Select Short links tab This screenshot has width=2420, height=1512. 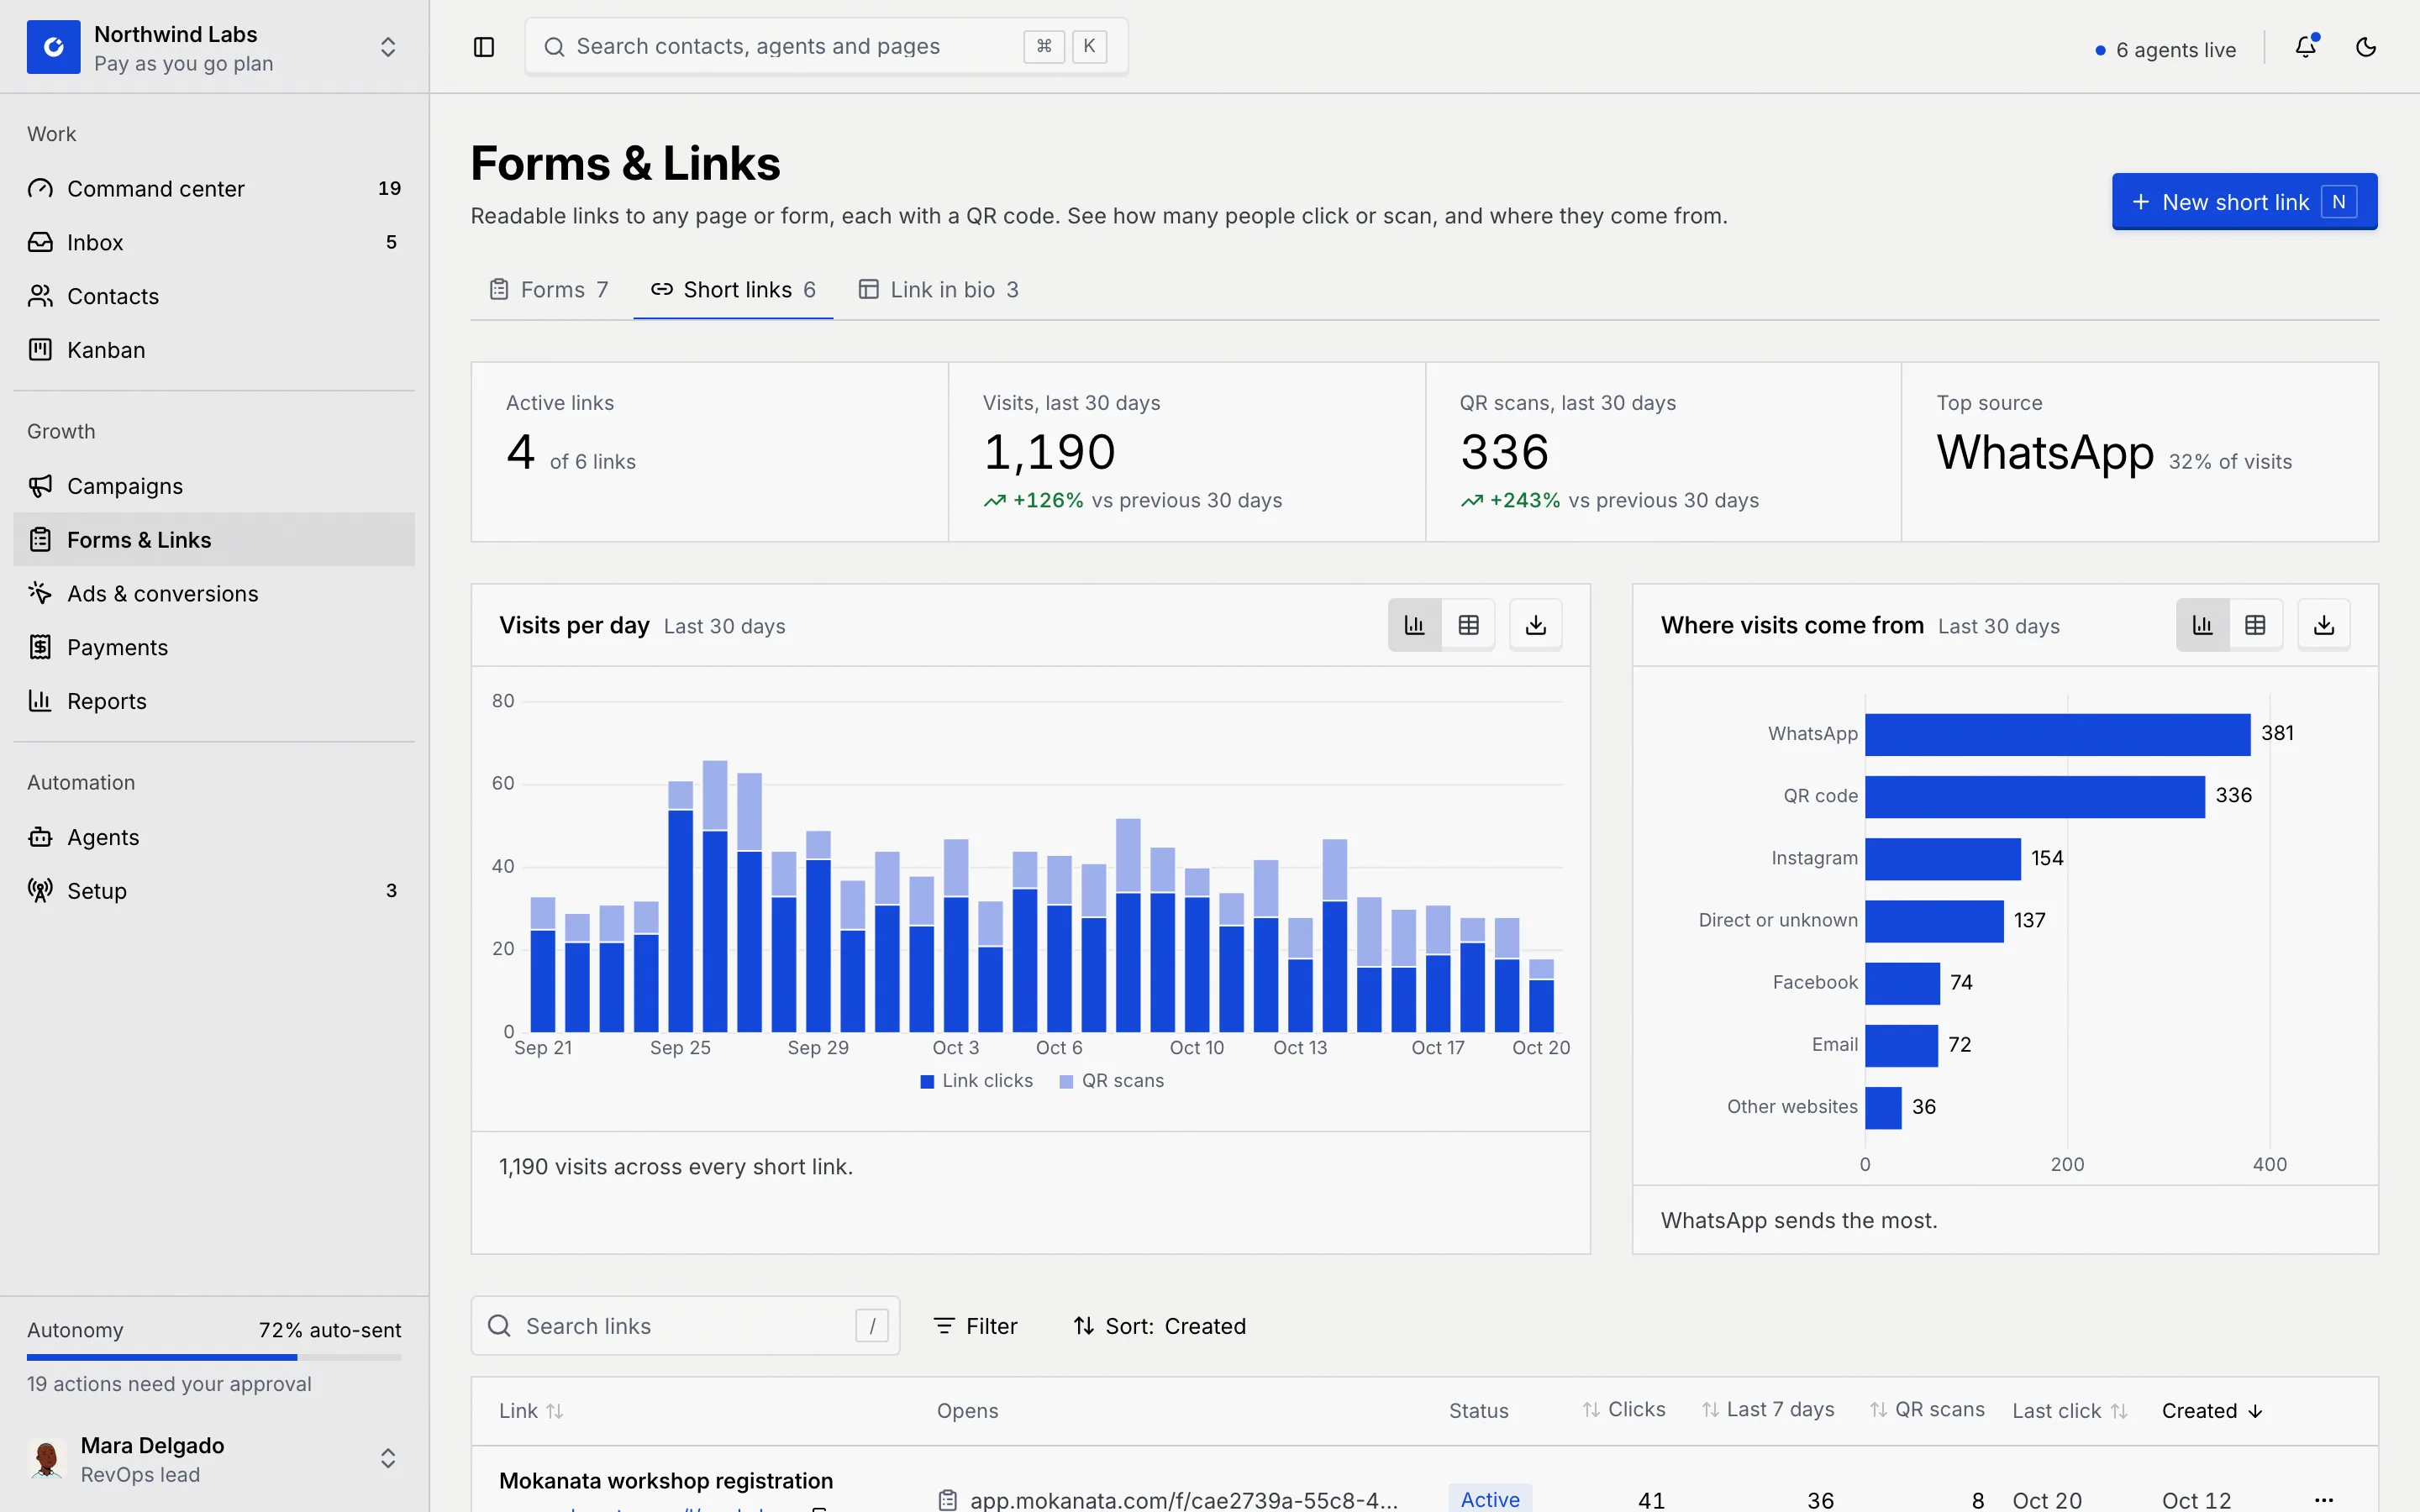(733, 290)
